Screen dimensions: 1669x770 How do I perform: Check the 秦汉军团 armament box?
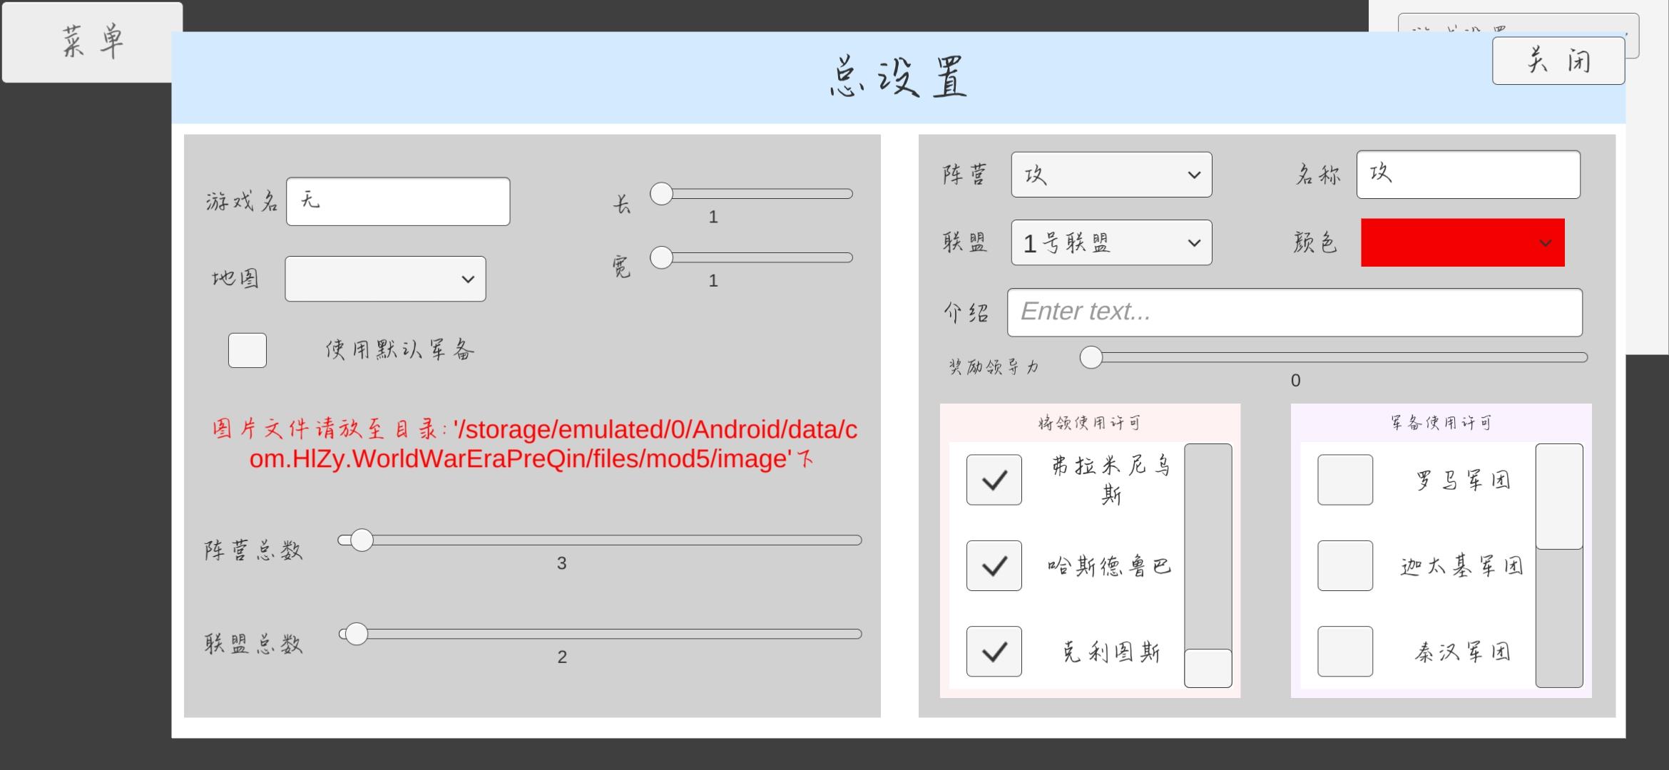click(1344, 651)
